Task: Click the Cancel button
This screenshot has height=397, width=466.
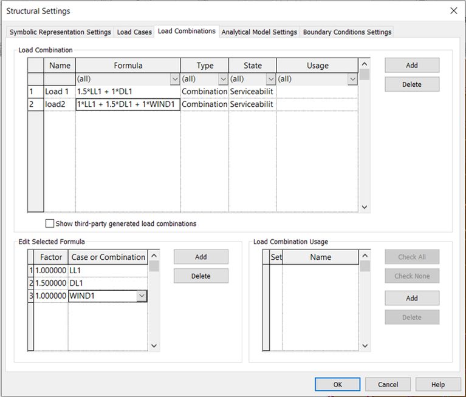Action: (388, 384)
